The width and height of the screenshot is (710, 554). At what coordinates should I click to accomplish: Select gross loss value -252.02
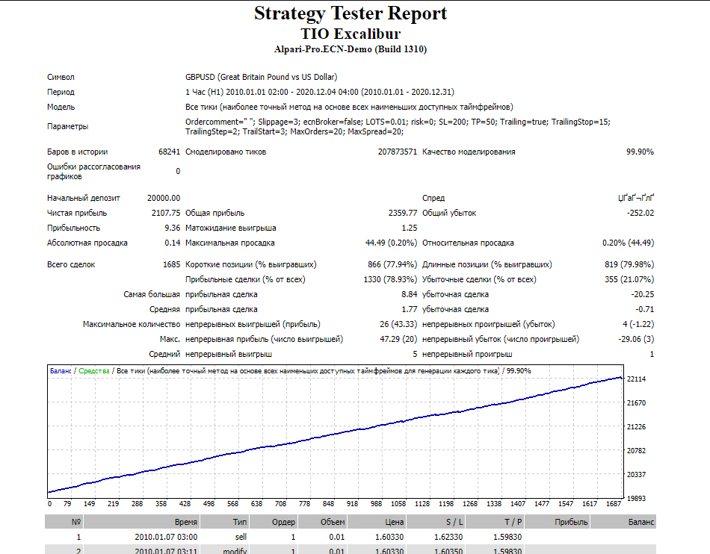[640, 213]
